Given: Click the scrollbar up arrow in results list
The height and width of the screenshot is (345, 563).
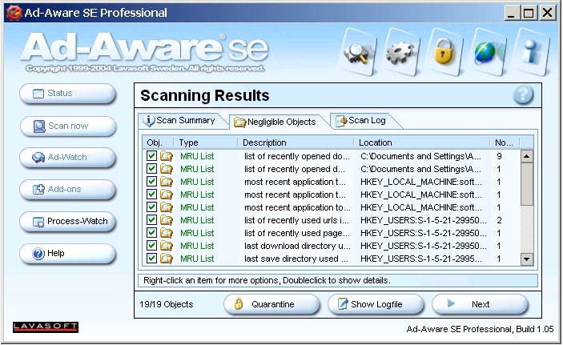Looking at the screenshot, I should (527, 156).
